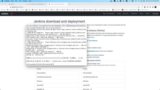
Task: Open the View menu in menu bar
Action: coord(20,1)
